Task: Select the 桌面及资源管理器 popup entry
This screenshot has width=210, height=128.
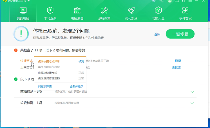Action: click(49, 78)
